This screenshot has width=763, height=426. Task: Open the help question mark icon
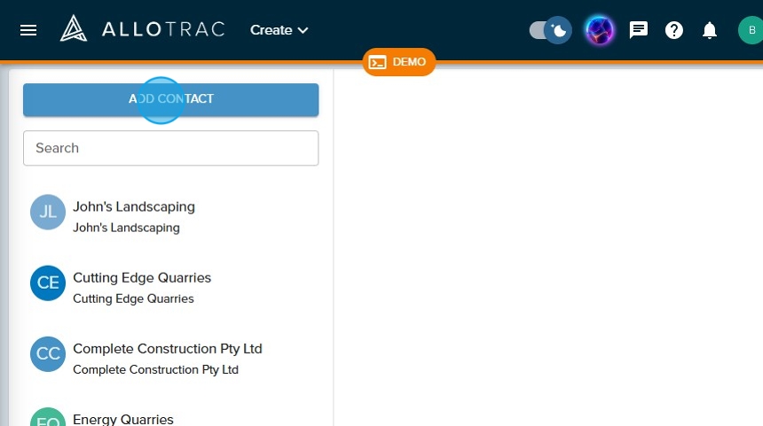[674, 30]
